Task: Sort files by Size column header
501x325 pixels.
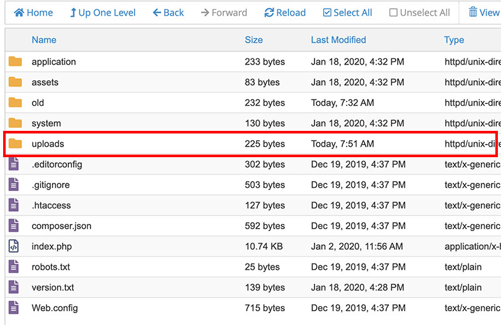Action: coord(254,40)
